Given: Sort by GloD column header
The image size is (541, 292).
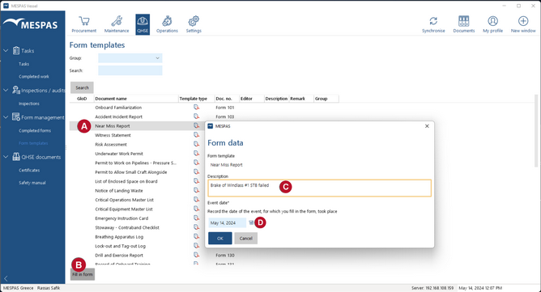Looking at the screenshot, I should click(82, 99).
